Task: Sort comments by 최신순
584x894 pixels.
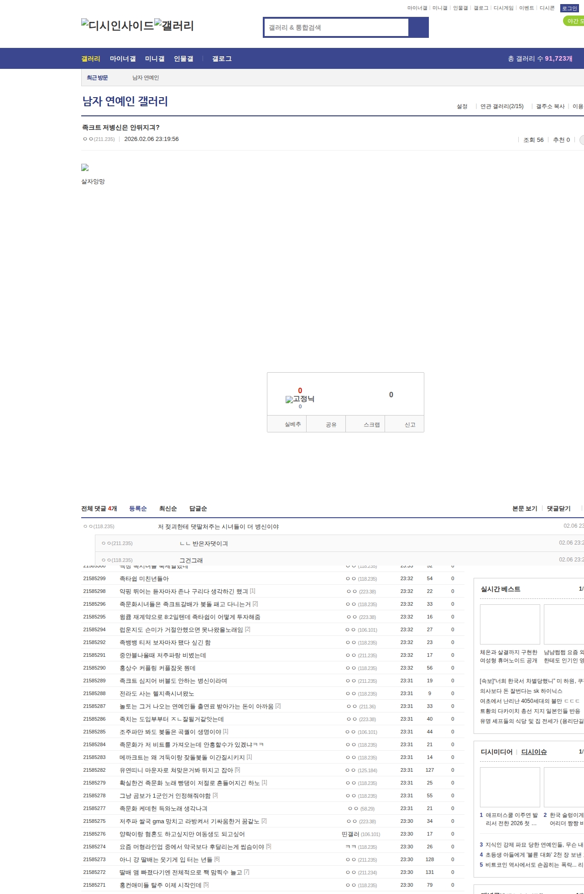Action: [168, 509]
